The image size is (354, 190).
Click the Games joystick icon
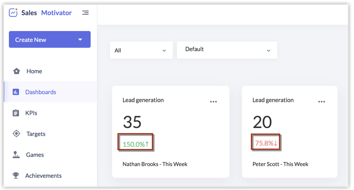click(x=16, y=155)
